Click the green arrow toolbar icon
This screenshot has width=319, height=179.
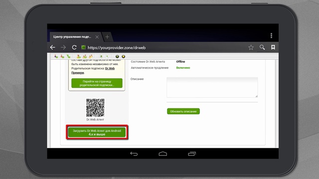[x=101, y=57]
